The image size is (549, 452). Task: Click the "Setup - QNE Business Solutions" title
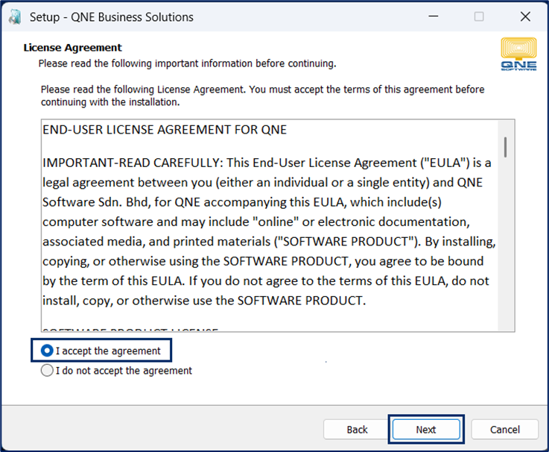[x=111, y=17]
